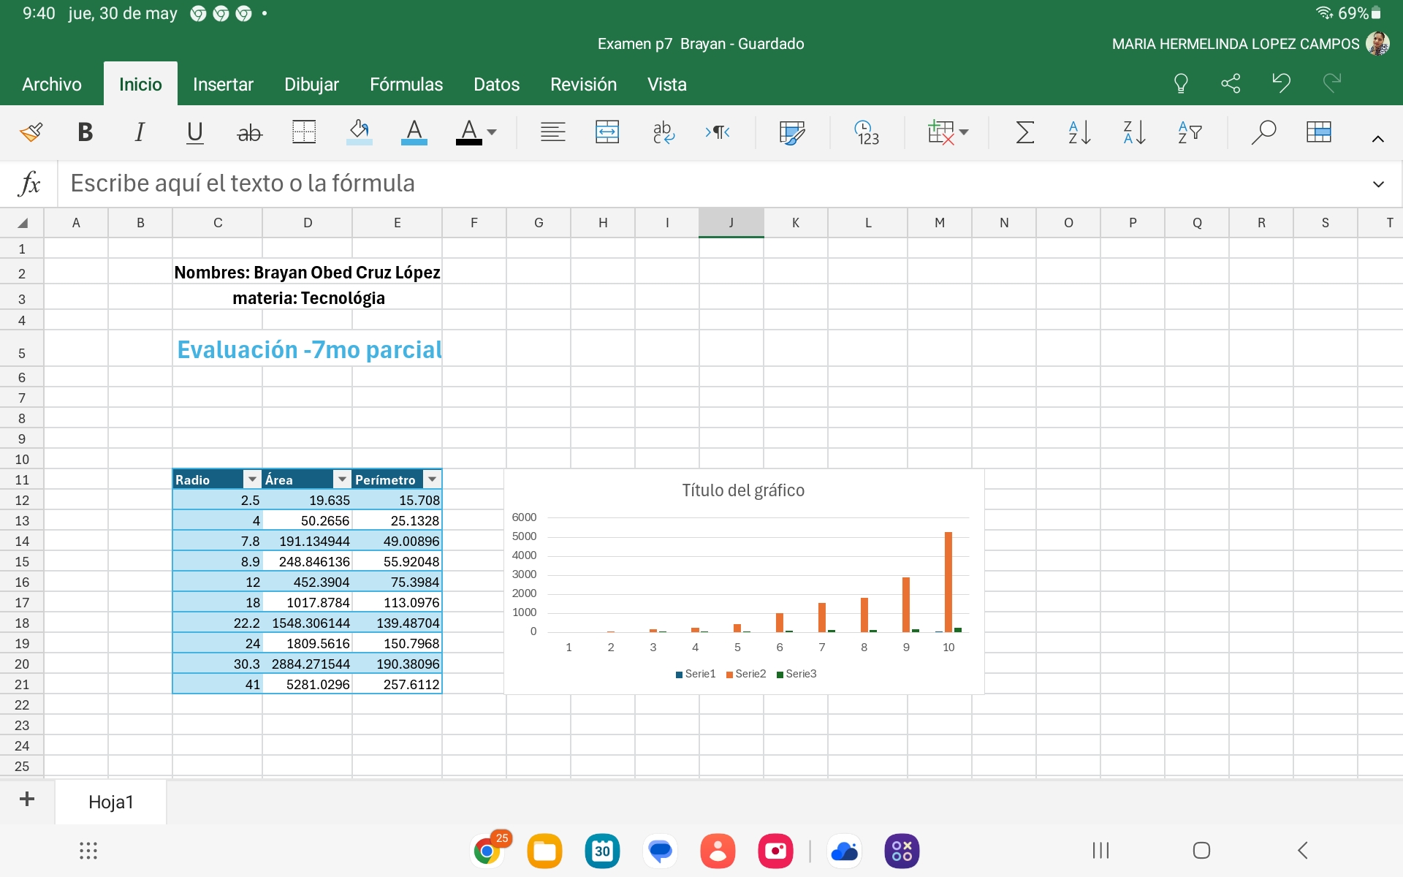
Task: Click the Merge cells icon
Action: pos(607,132)
